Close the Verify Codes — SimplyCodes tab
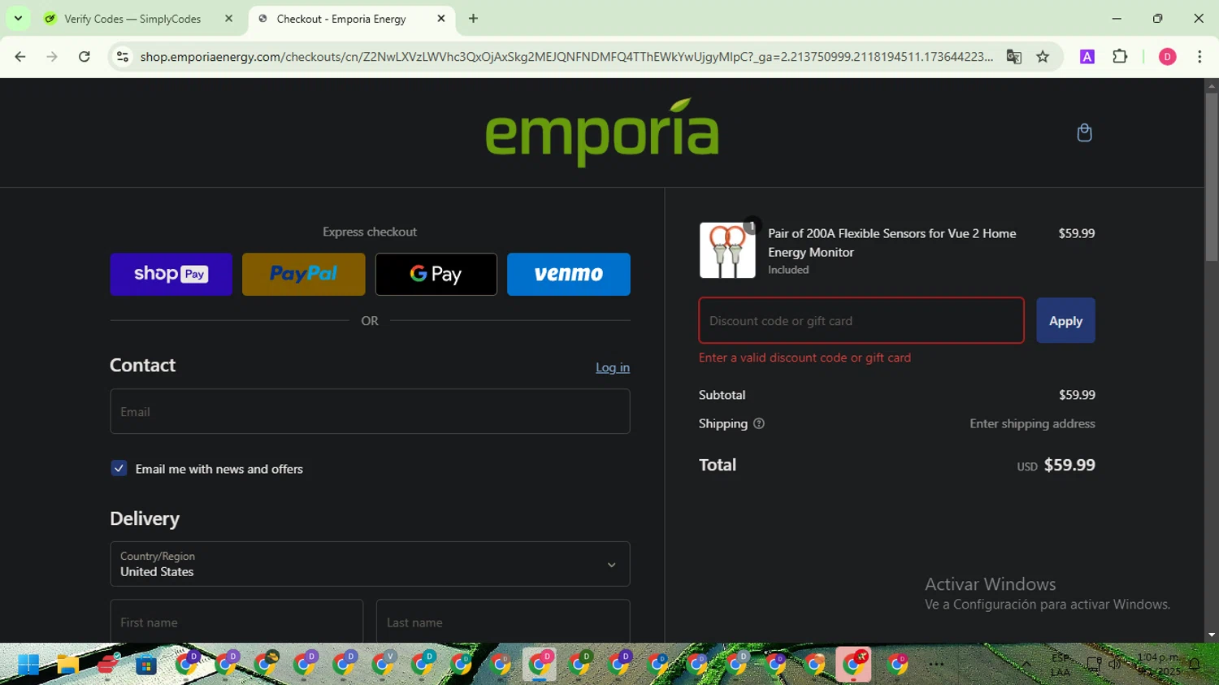Viewport: 1219px width, 685px height. click(x=228, y=18)
